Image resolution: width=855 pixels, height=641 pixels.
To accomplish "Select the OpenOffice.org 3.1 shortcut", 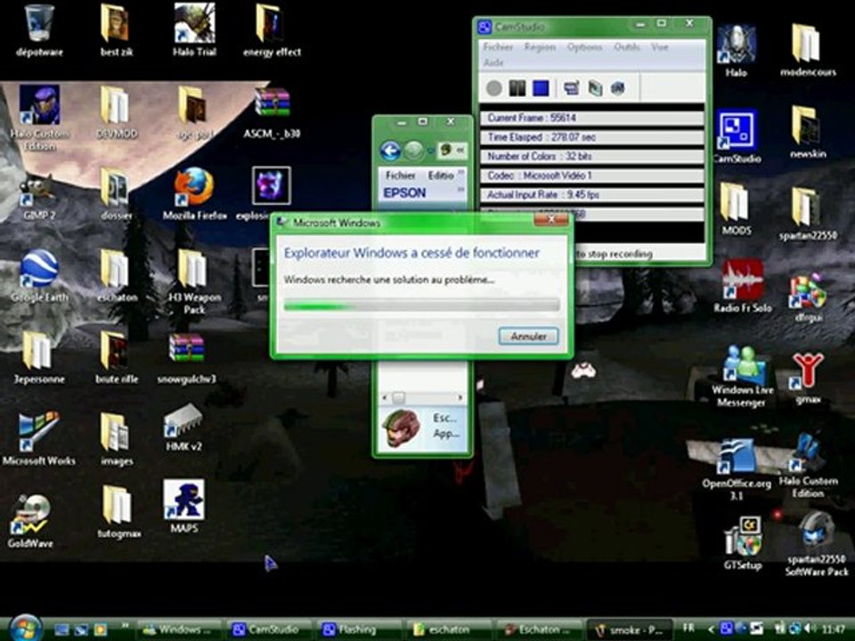I will (x=737, y=470).
